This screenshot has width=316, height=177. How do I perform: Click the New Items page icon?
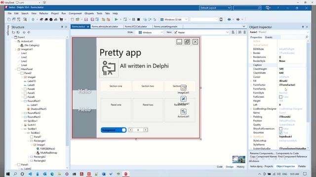click(73, 20)
